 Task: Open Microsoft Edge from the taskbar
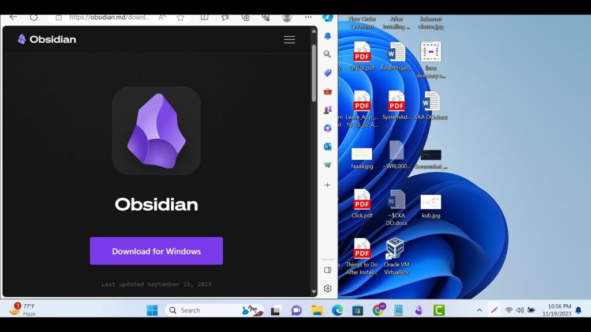click(337, 310)
